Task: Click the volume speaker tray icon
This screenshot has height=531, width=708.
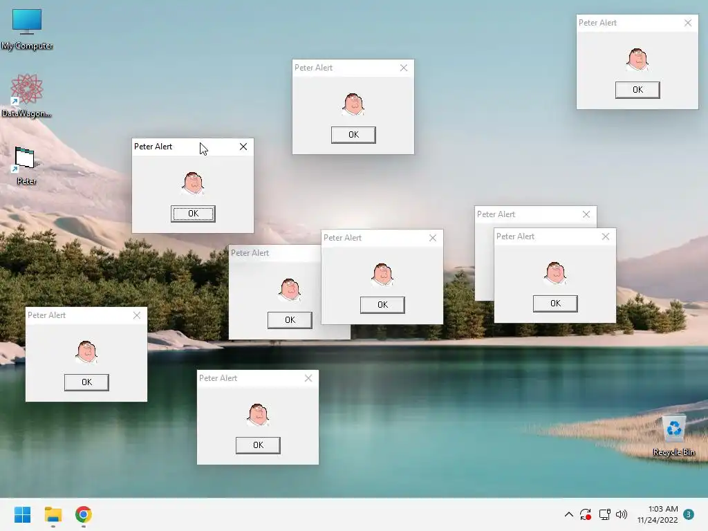Action: pos(622,514)
